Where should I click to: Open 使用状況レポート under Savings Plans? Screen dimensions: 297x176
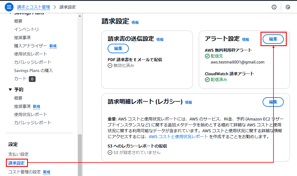[x=31, y=54]
